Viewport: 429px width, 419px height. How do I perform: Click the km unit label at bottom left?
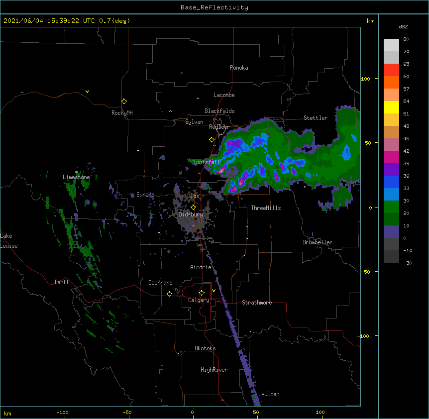(7, 413)
